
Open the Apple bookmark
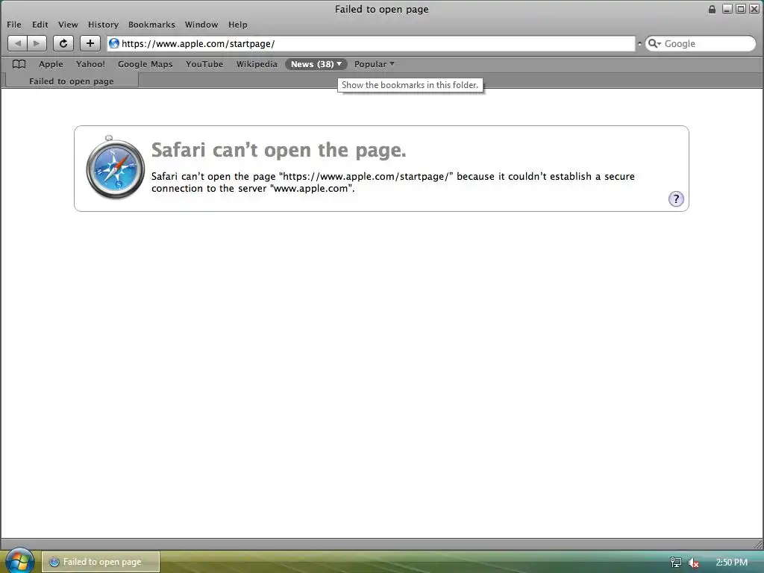click(x=51, y=64)
